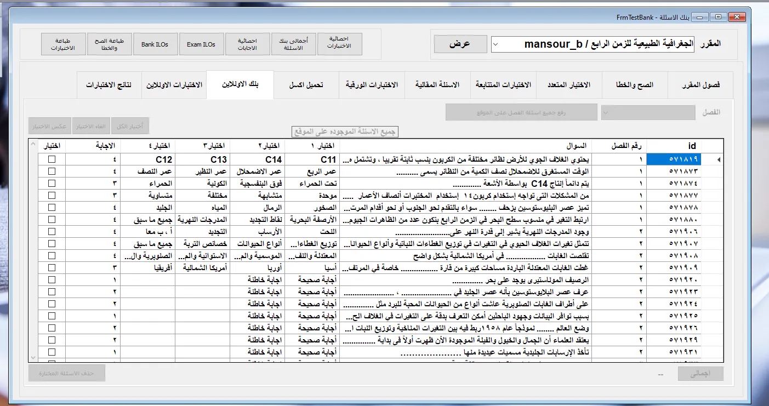Switch to تحميل اكسل tab

(x=306, y=85)
